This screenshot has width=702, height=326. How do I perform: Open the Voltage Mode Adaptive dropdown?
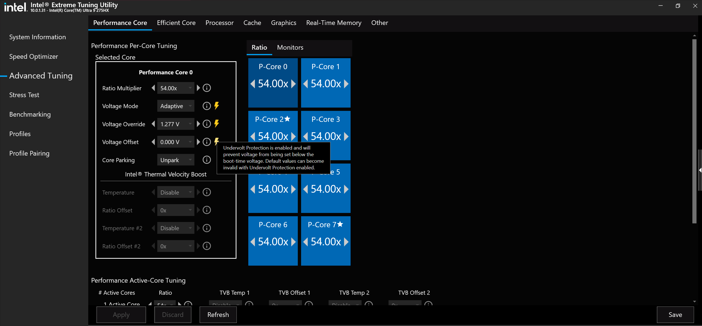coord(176,106)
